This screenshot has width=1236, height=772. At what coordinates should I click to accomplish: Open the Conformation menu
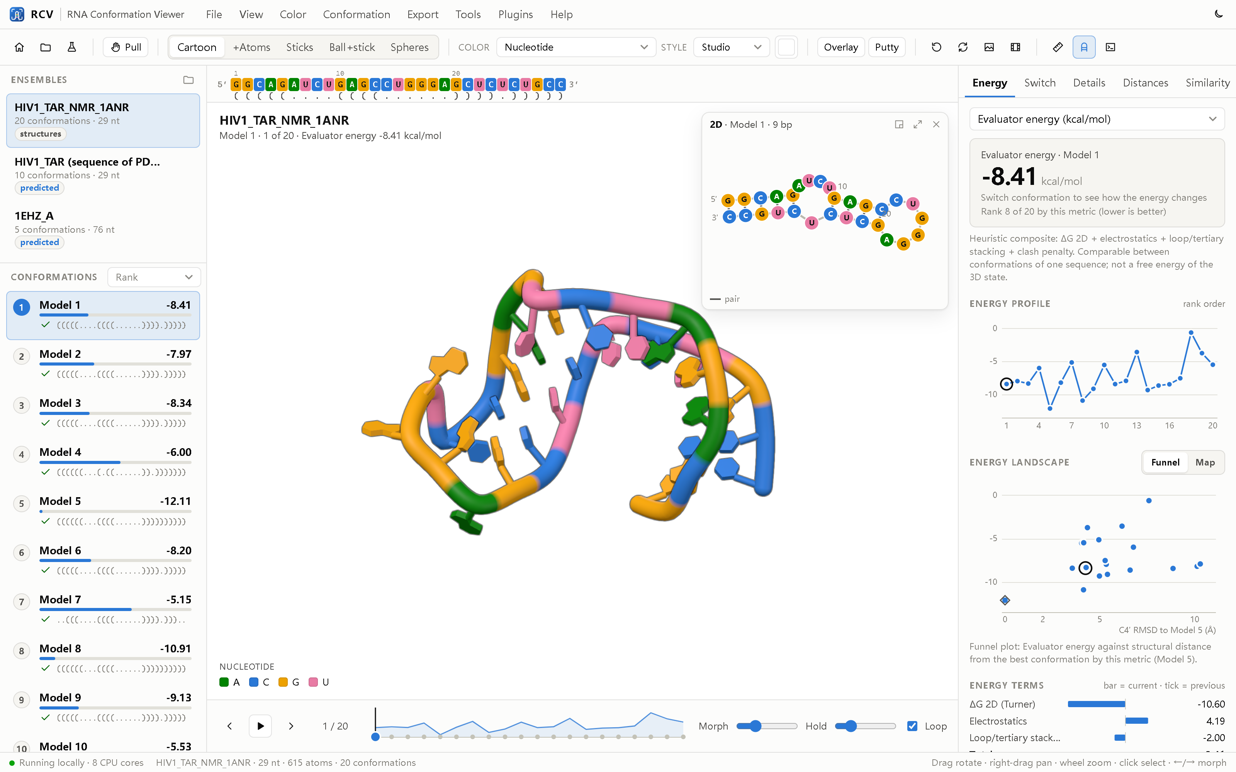coord(357,14)
